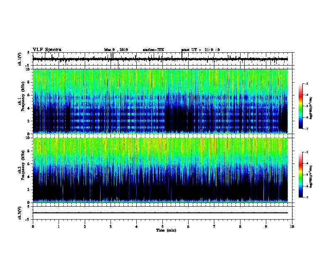329x254 pixels.
Task: Click the ch.3 voltage waveform line
Action: click(x=160, y=213)
